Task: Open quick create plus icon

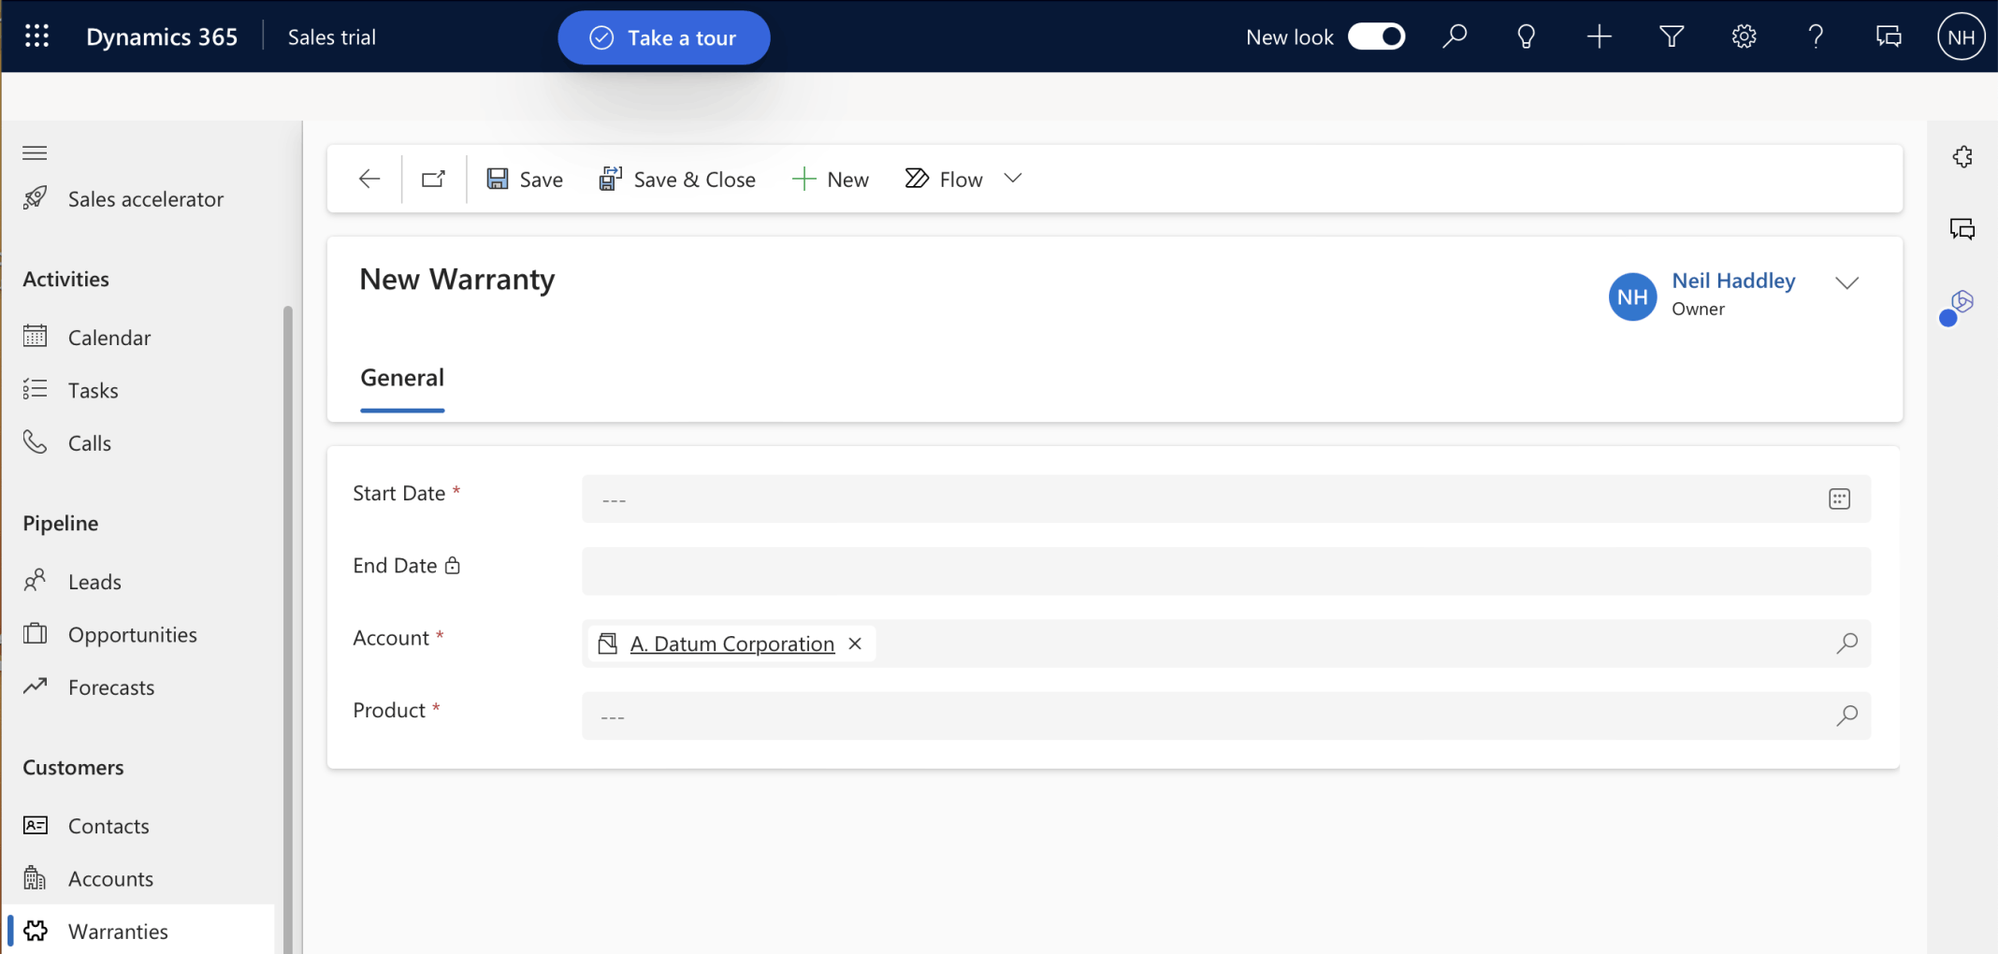Action: [x=1599, y=36]
